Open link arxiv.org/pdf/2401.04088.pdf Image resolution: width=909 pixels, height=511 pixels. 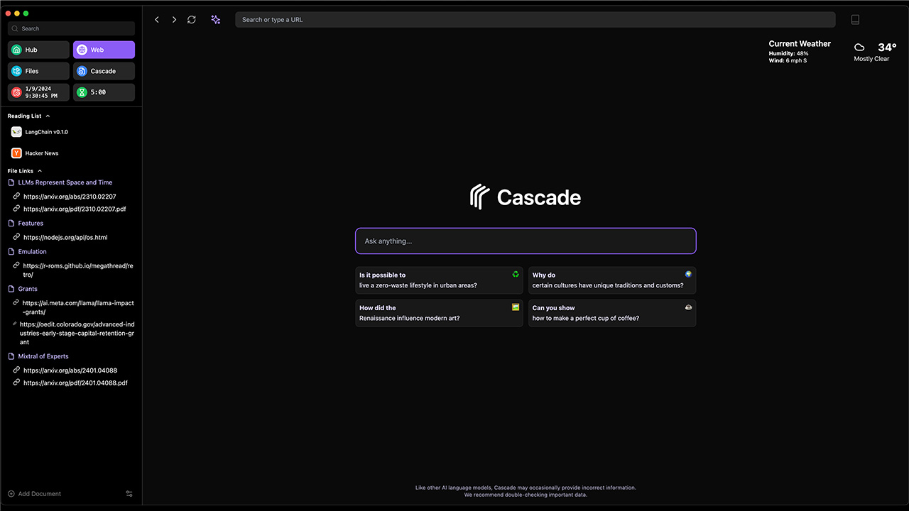click(x=75, y=383)
